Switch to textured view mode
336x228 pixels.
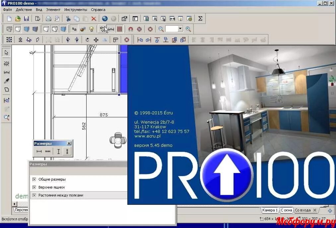(x=35, y=29)
